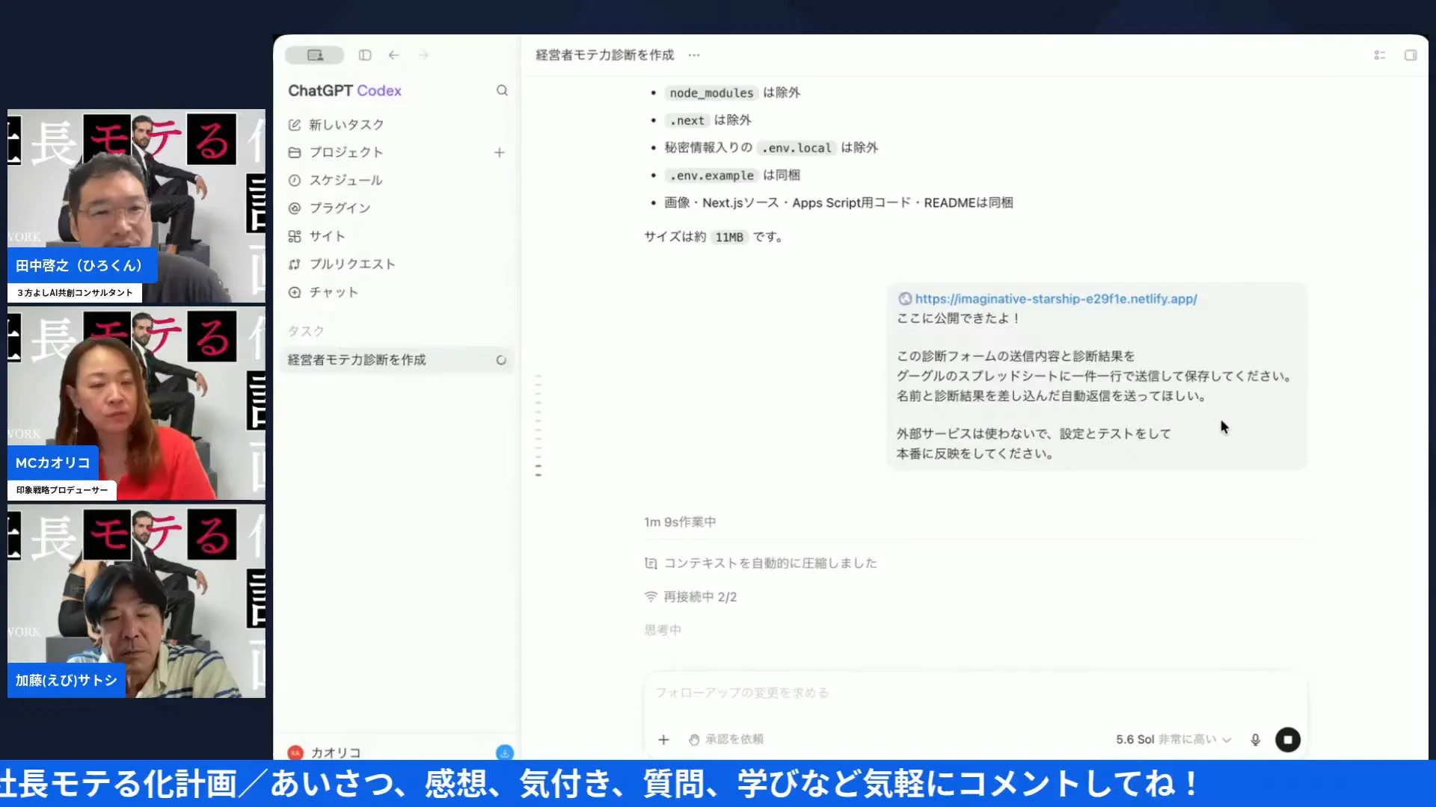Screen dimensions: 1436x807
Task: Click the 再接続中 2/2 status line
Action: (x=690, y=597)
